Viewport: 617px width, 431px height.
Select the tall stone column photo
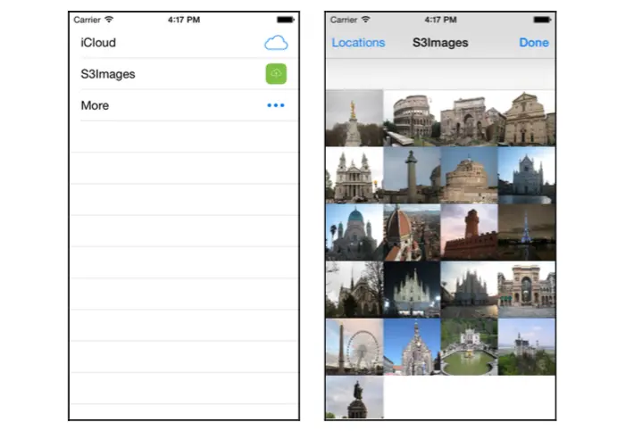coord(412,175)
